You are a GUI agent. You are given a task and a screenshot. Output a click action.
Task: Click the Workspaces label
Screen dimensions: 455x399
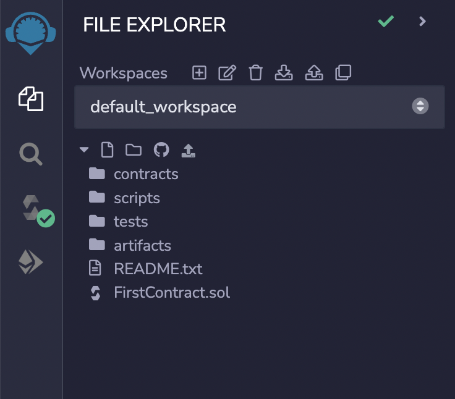click(123, 73)
